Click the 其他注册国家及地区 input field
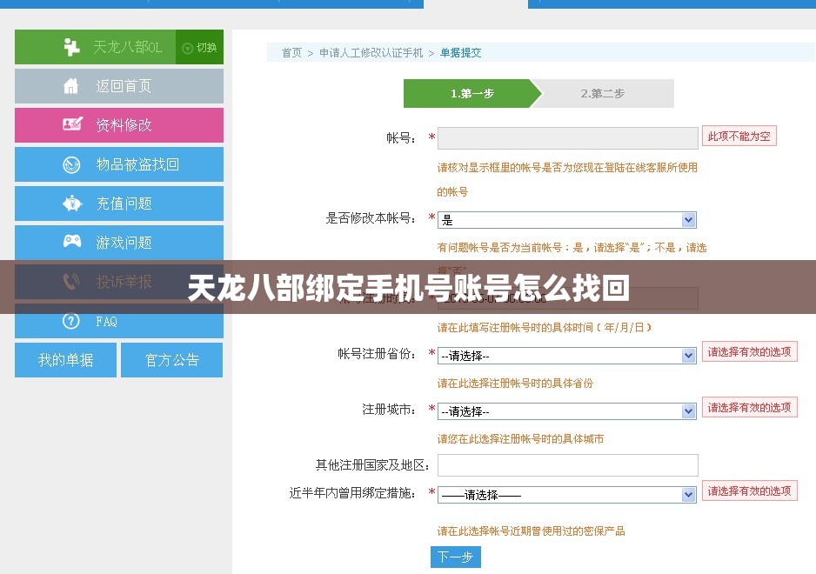 pos(568,464)
